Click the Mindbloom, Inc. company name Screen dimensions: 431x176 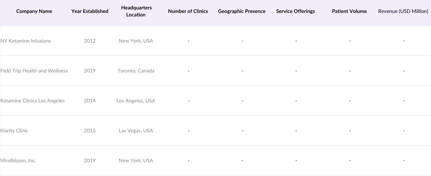tap(18, 161)
